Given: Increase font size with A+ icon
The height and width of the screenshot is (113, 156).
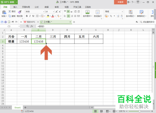Looking at the screenshot, I should click(56, 12).
